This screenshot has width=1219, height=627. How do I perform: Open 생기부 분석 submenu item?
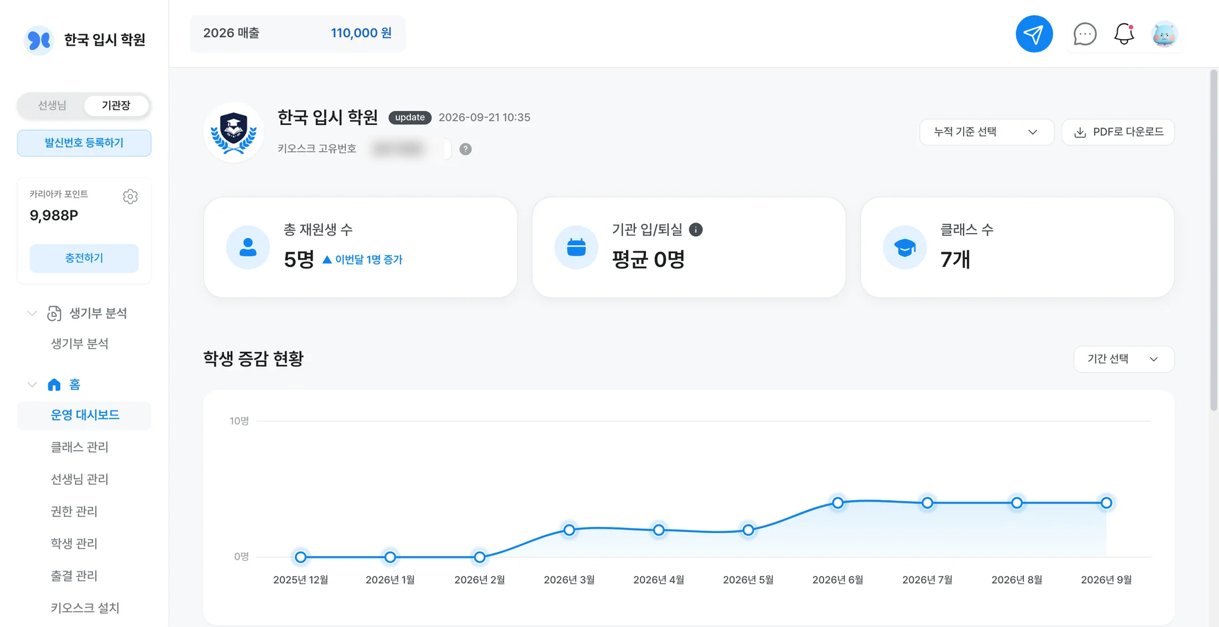click(x=80, y=343)
